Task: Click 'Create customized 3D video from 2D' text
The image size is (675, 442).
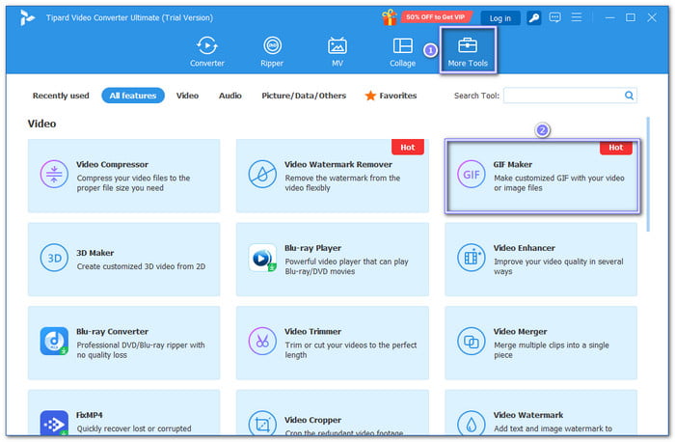Action: [141, 266]
